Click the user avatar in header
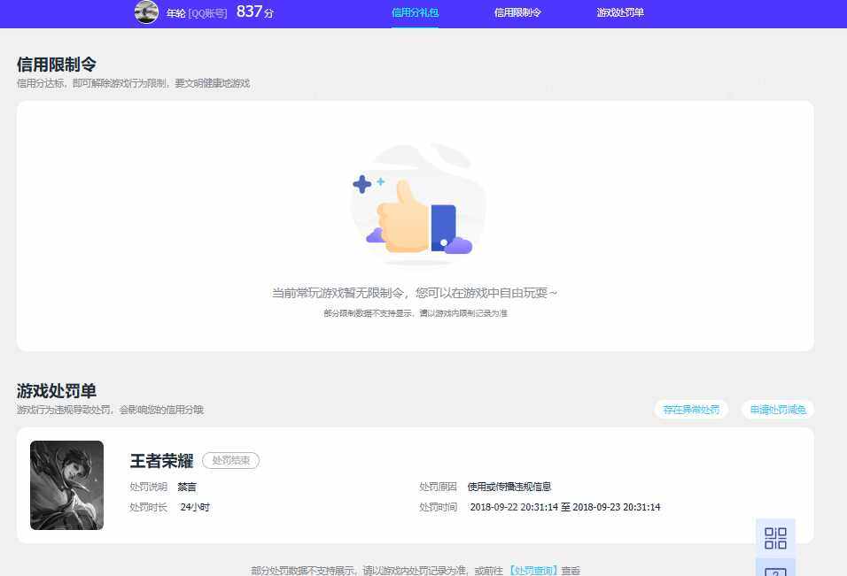The width and height of the screenshot is (847, 576). tap(146, 12)
